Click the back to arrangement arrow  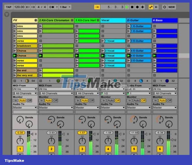point(156,7)
